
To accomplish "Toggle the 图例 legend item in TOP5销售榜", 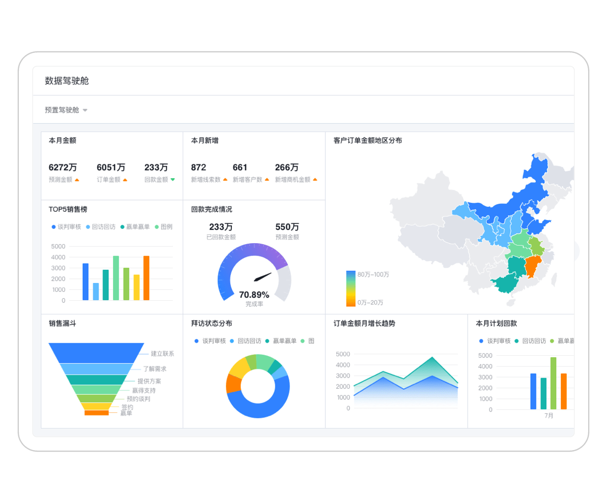I will (163, 227).
